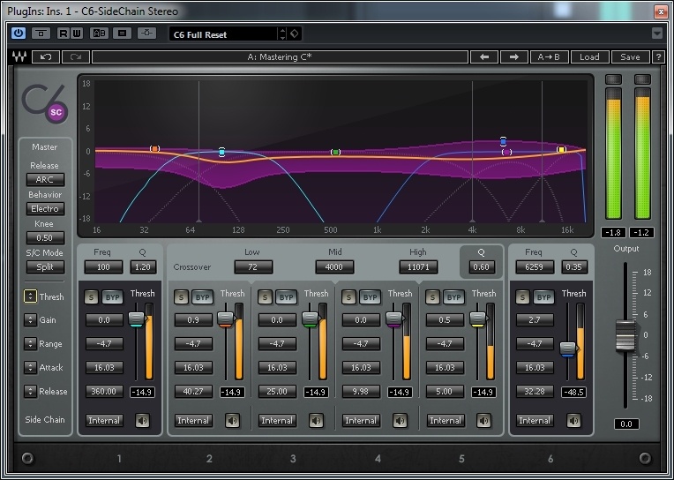This screenshot has height=480, width=674.
Task: Toggle the plugin power bypass button
Action: click(x=19, y=34)
